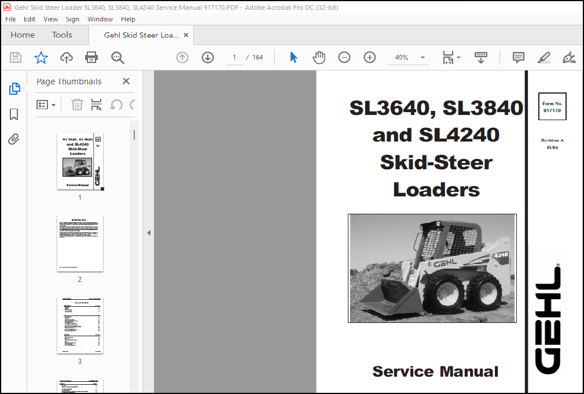This screenshot has width=584, height=394.
Task: Add document to starred with star icon
Action: [x=41, y=58]
